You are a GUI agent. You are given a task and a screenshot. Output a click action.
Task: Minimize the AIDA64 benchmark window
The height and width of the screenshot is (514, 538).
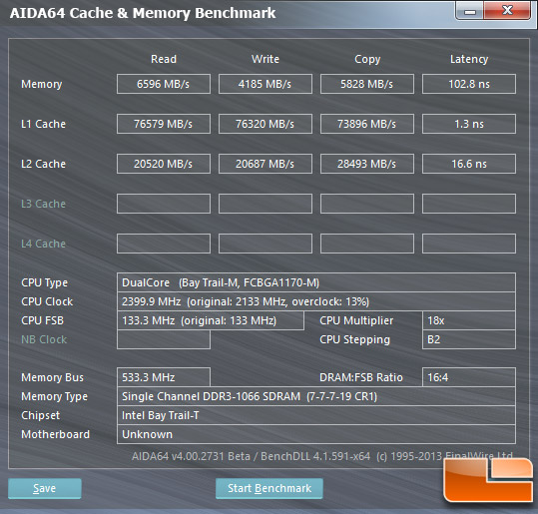coord(470,11)
